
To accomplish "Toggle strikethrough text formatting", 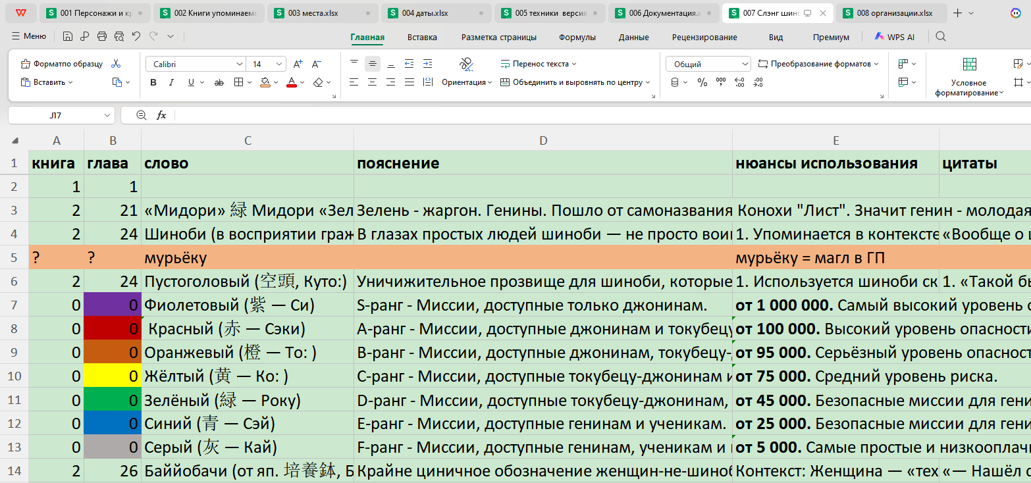I will (x=219, y=82).
